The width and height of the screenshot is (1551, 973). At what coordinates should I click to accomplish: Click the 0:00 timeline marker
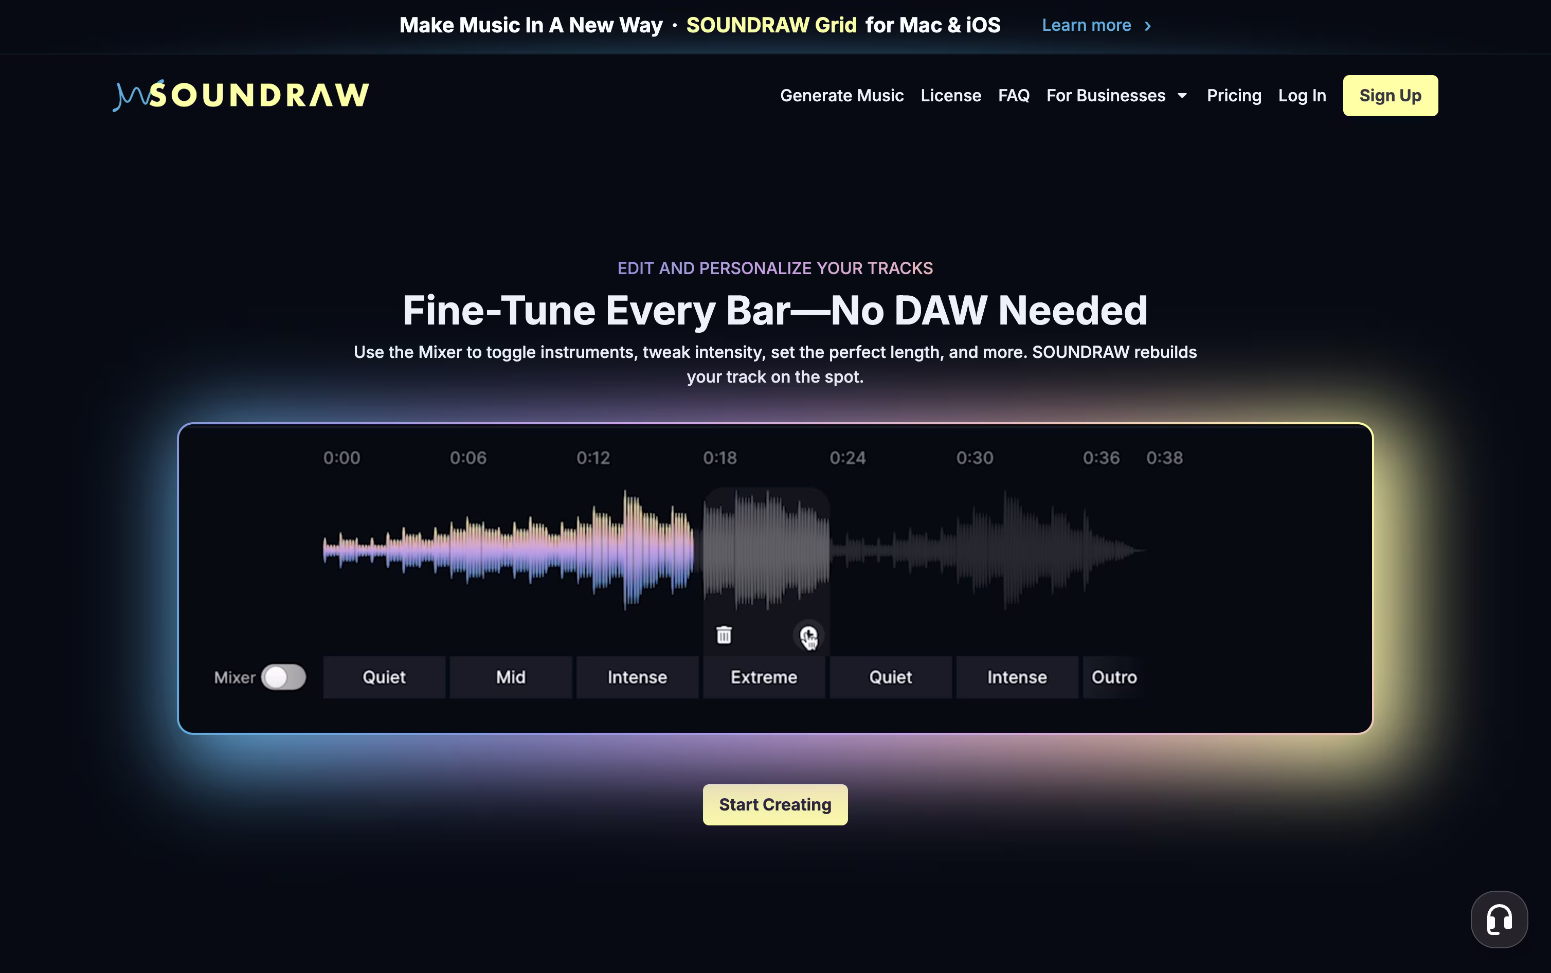[341, 458]
